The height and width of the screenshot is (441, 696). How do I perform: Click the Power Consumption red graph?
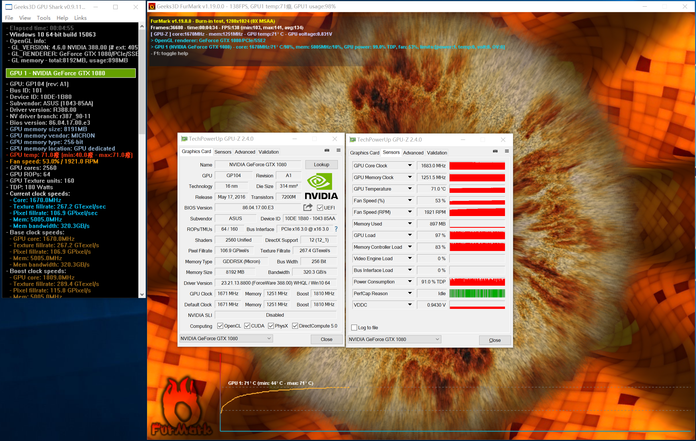477,282
